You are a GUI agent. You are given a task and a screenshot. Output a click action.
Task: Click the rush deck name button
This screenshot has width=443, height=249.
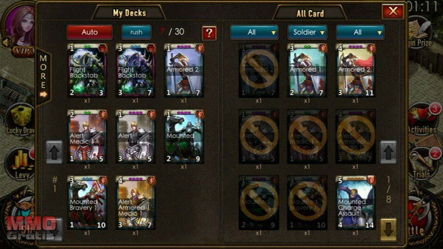tap(136, 32)
